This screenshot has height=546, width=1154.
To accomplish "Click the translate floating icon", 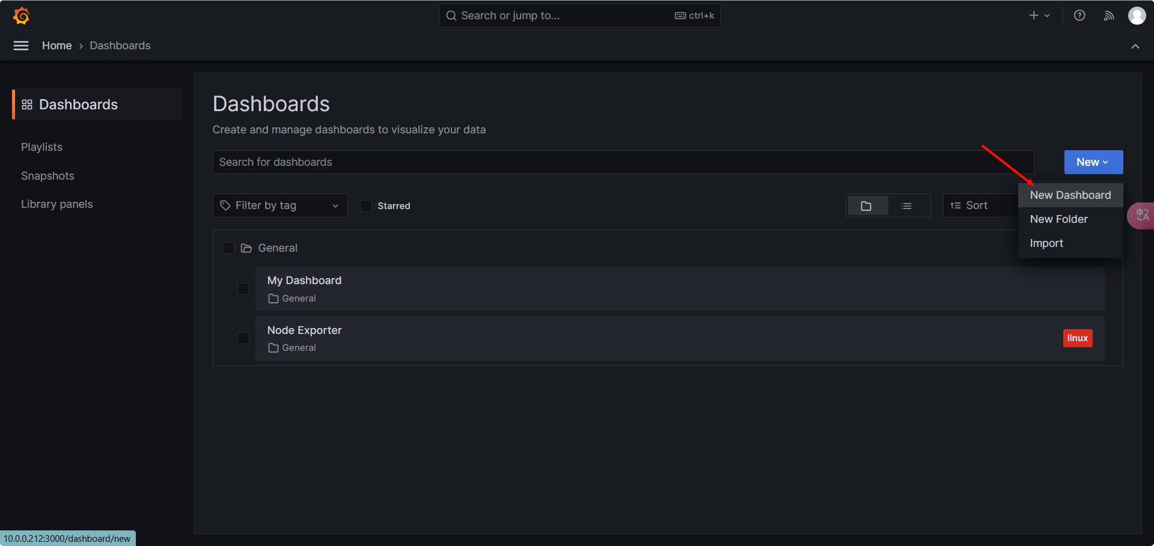I will click(x=1142, y=215).
